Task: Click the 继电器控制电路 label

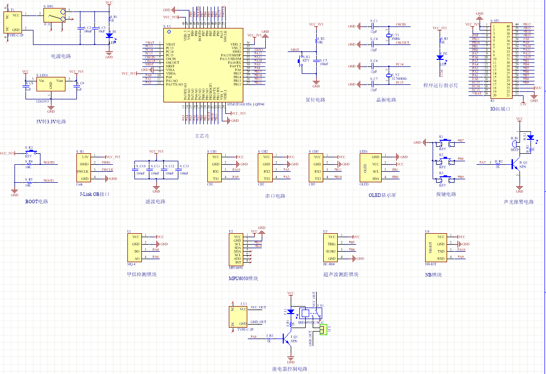Action: pyautogui.click(x=290, y=369)
